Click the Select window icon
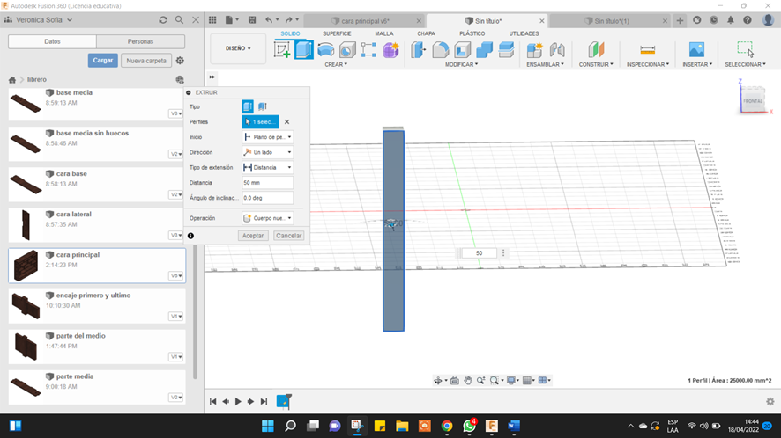 tap(745, 49)
